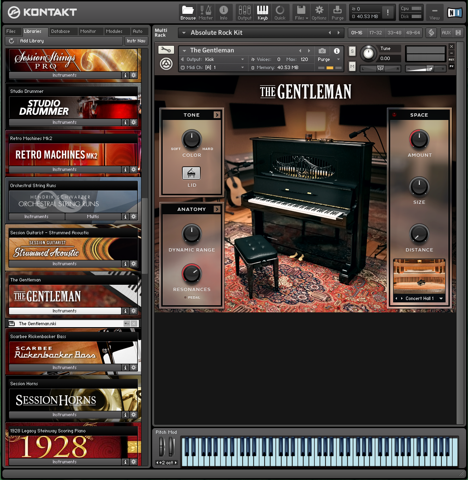Click the Native Instruments NI logo
Viewport: 468px width, 480px height.
[455, 12]
